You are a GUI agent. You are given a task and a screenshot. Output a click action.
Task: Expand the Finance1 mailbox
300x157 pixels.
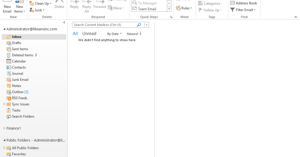tap(4, 128)
